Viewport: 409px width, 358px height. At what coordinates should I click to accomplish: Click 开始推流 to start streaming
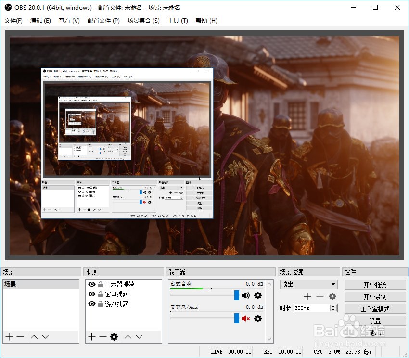coord(376,284)
